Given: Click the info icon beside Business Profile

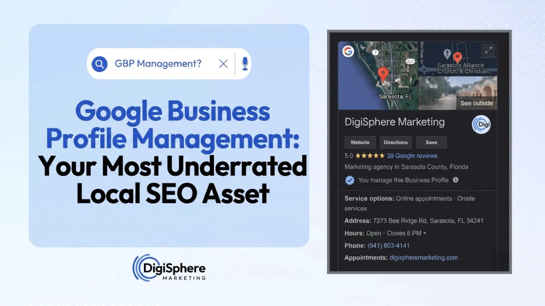Looking at the screenshot, I should [456, 180].
